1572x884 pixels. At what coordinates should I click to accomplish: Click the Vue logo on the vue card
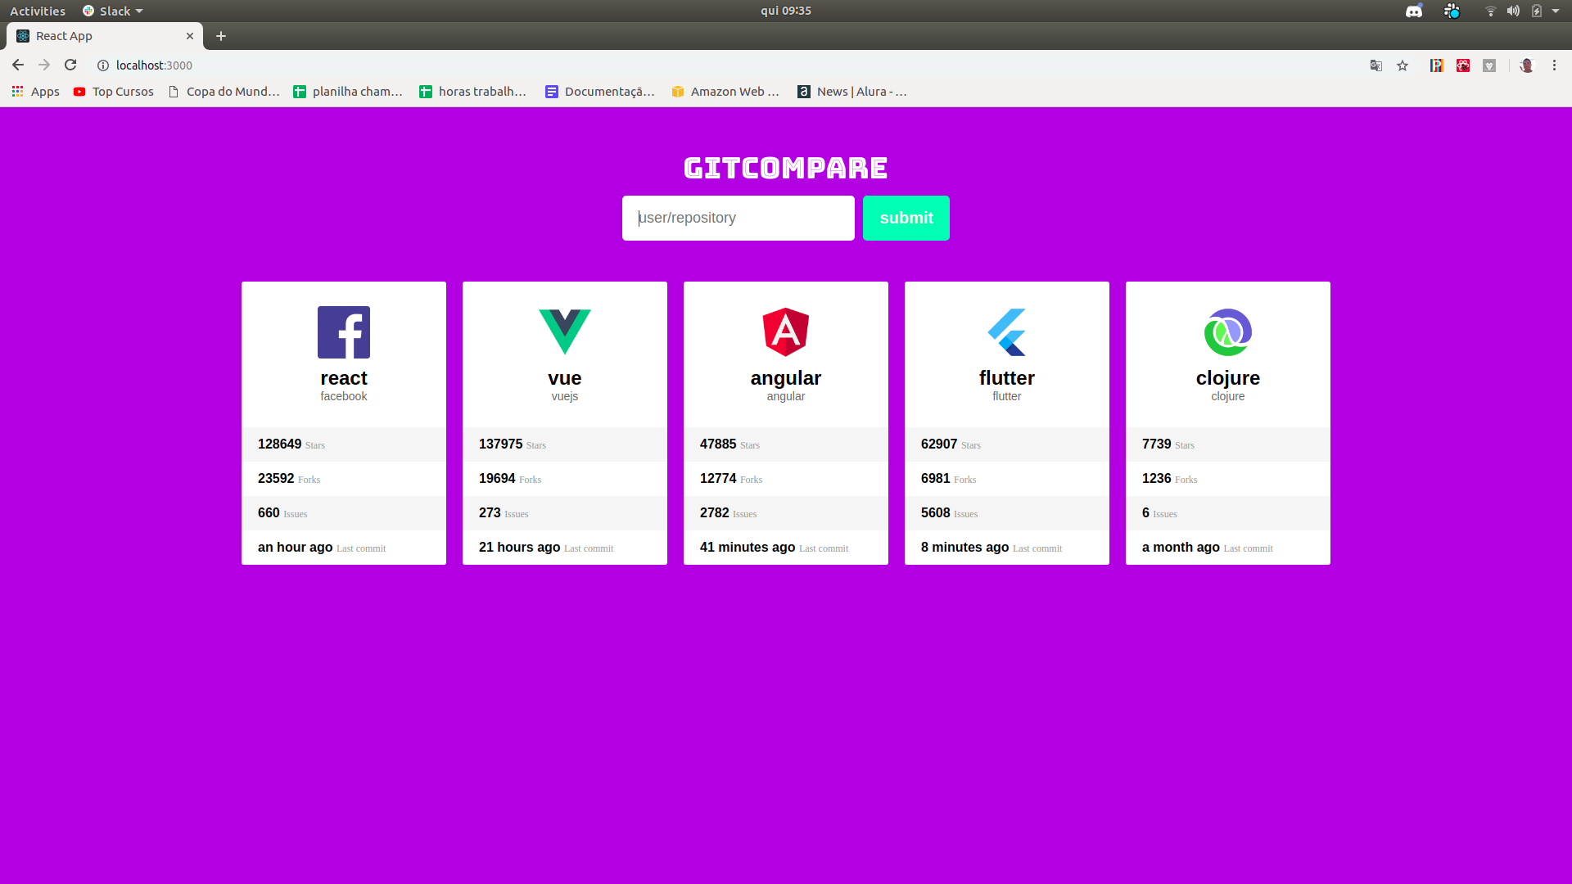(x=564, y=331)
